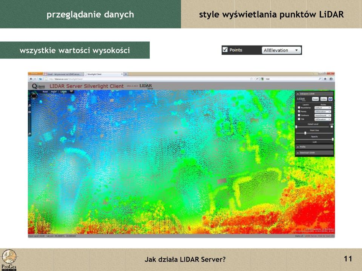Click the browser forward arrow button
Image resolution: width=362 pixels, height=271 pixels.
click(35, 79)
